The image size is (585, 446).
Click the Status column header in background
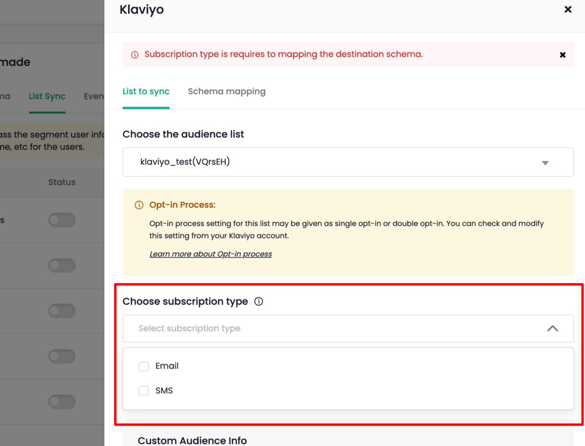(x=62, y=182)
